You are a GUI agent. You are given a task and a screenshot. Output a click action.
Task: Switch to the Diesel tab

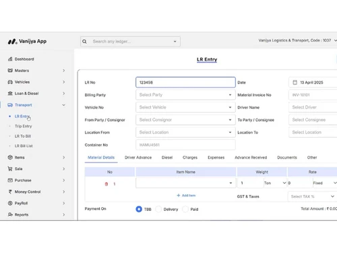coord(167,157)
